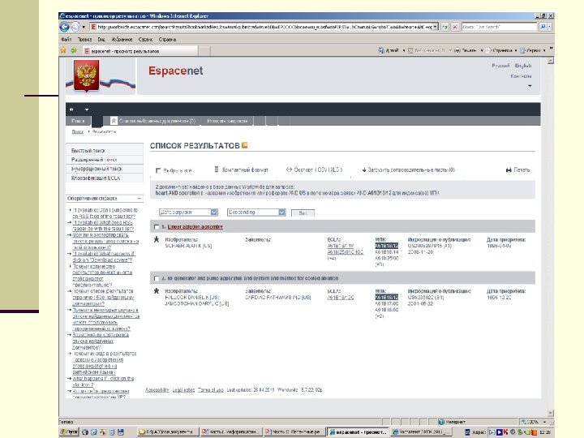Open the Избранное menu
The height and width of the screenshot is (438, 584).
122,39
